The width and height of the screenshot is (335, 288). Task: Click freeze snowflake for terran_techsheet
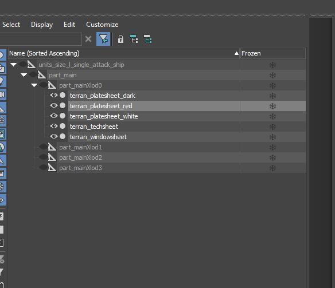point(272,127)
